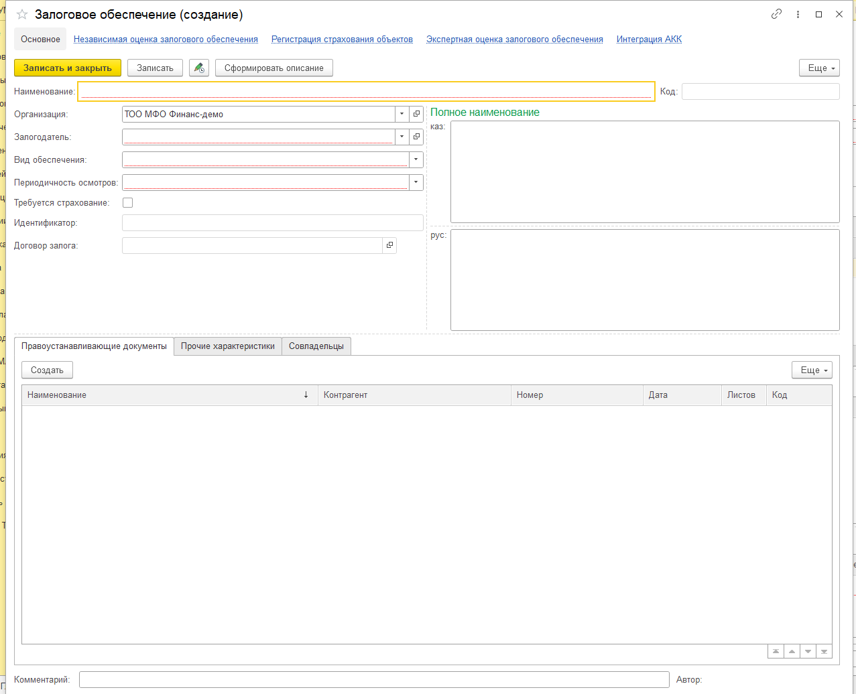Add form to favorites with star icon
This screenshot has width=856, height=694.
[22, 15]
